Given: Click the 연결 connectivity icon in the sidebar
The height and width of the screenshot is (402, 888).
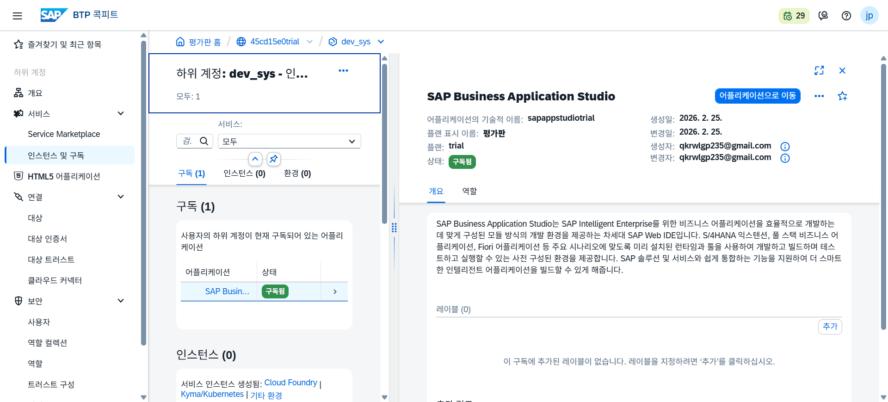Looking at the screenshot, I should click(x=18, y=197).
